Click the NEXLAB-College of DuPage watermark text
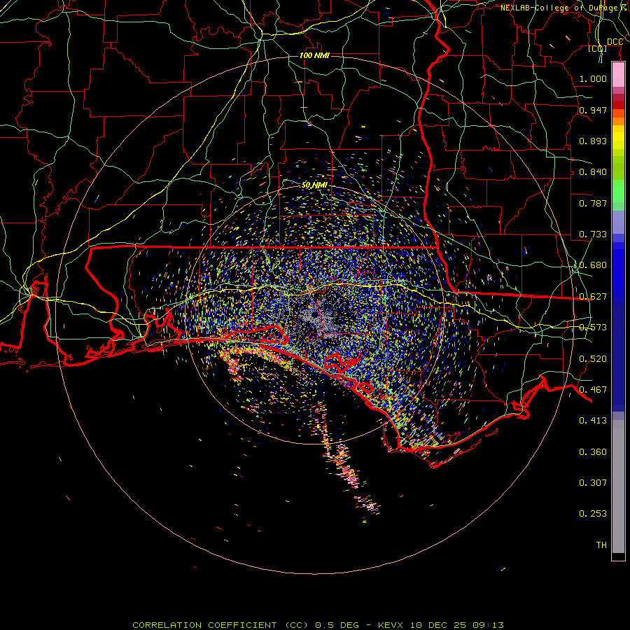This screenshot has width=630, height=630. pos(564,8)
